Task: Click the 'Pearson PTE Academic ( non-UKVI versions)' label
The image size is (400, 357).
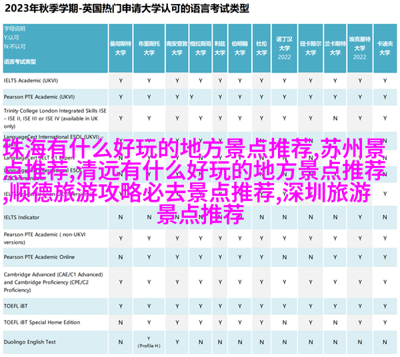Action: 45,238
